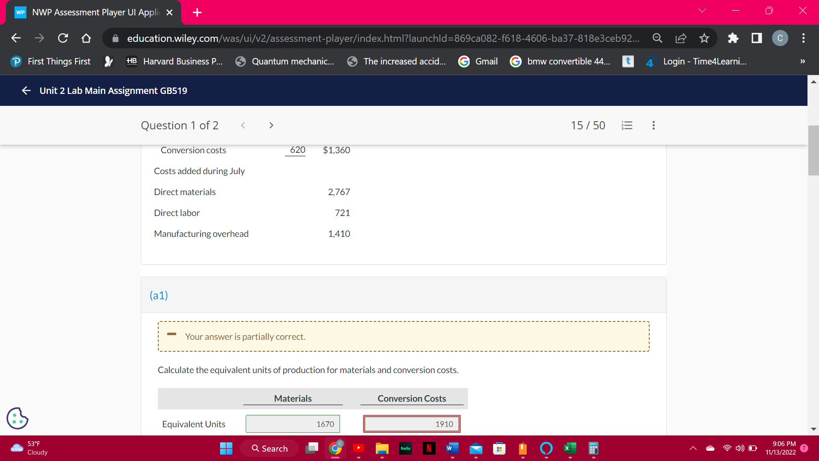The width and height of the screenshot is (819, 461).
Task: Open cookie preferences icon
Action: click(17, 418)
